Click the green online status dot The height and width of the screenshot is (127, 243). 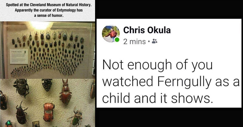pos(117,40)
